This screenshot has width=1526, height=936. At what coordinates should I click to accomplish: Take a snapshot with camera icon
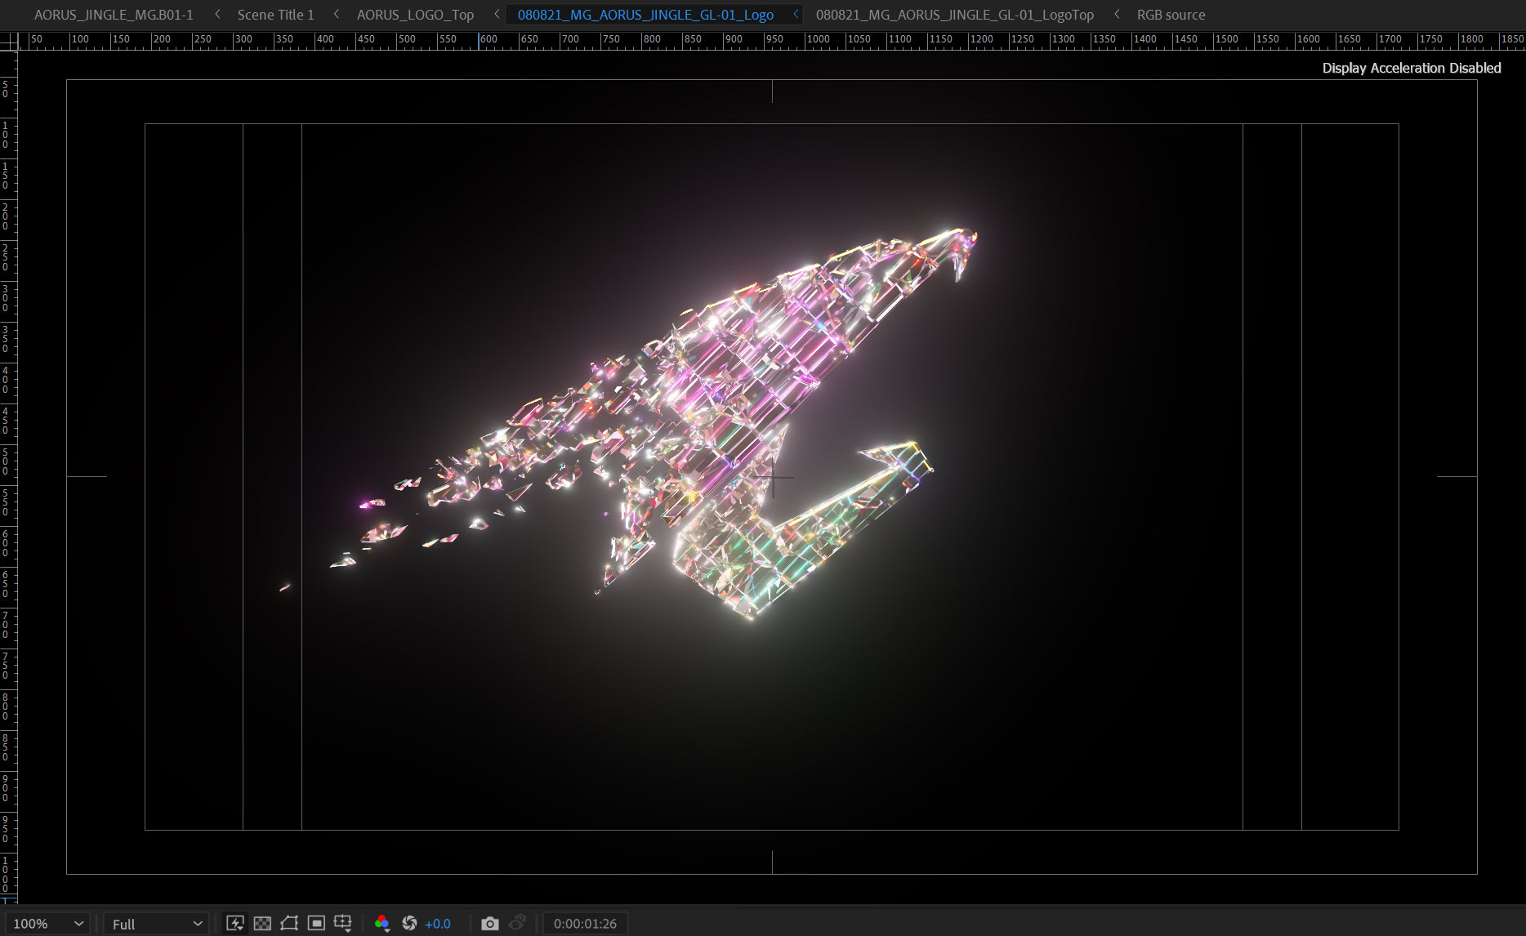click(489, 923)
